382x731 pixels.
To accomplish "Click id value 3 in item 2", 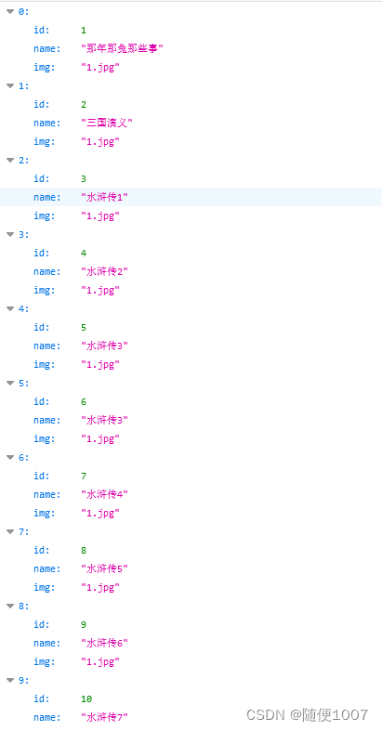I will (x=84, y=179).
